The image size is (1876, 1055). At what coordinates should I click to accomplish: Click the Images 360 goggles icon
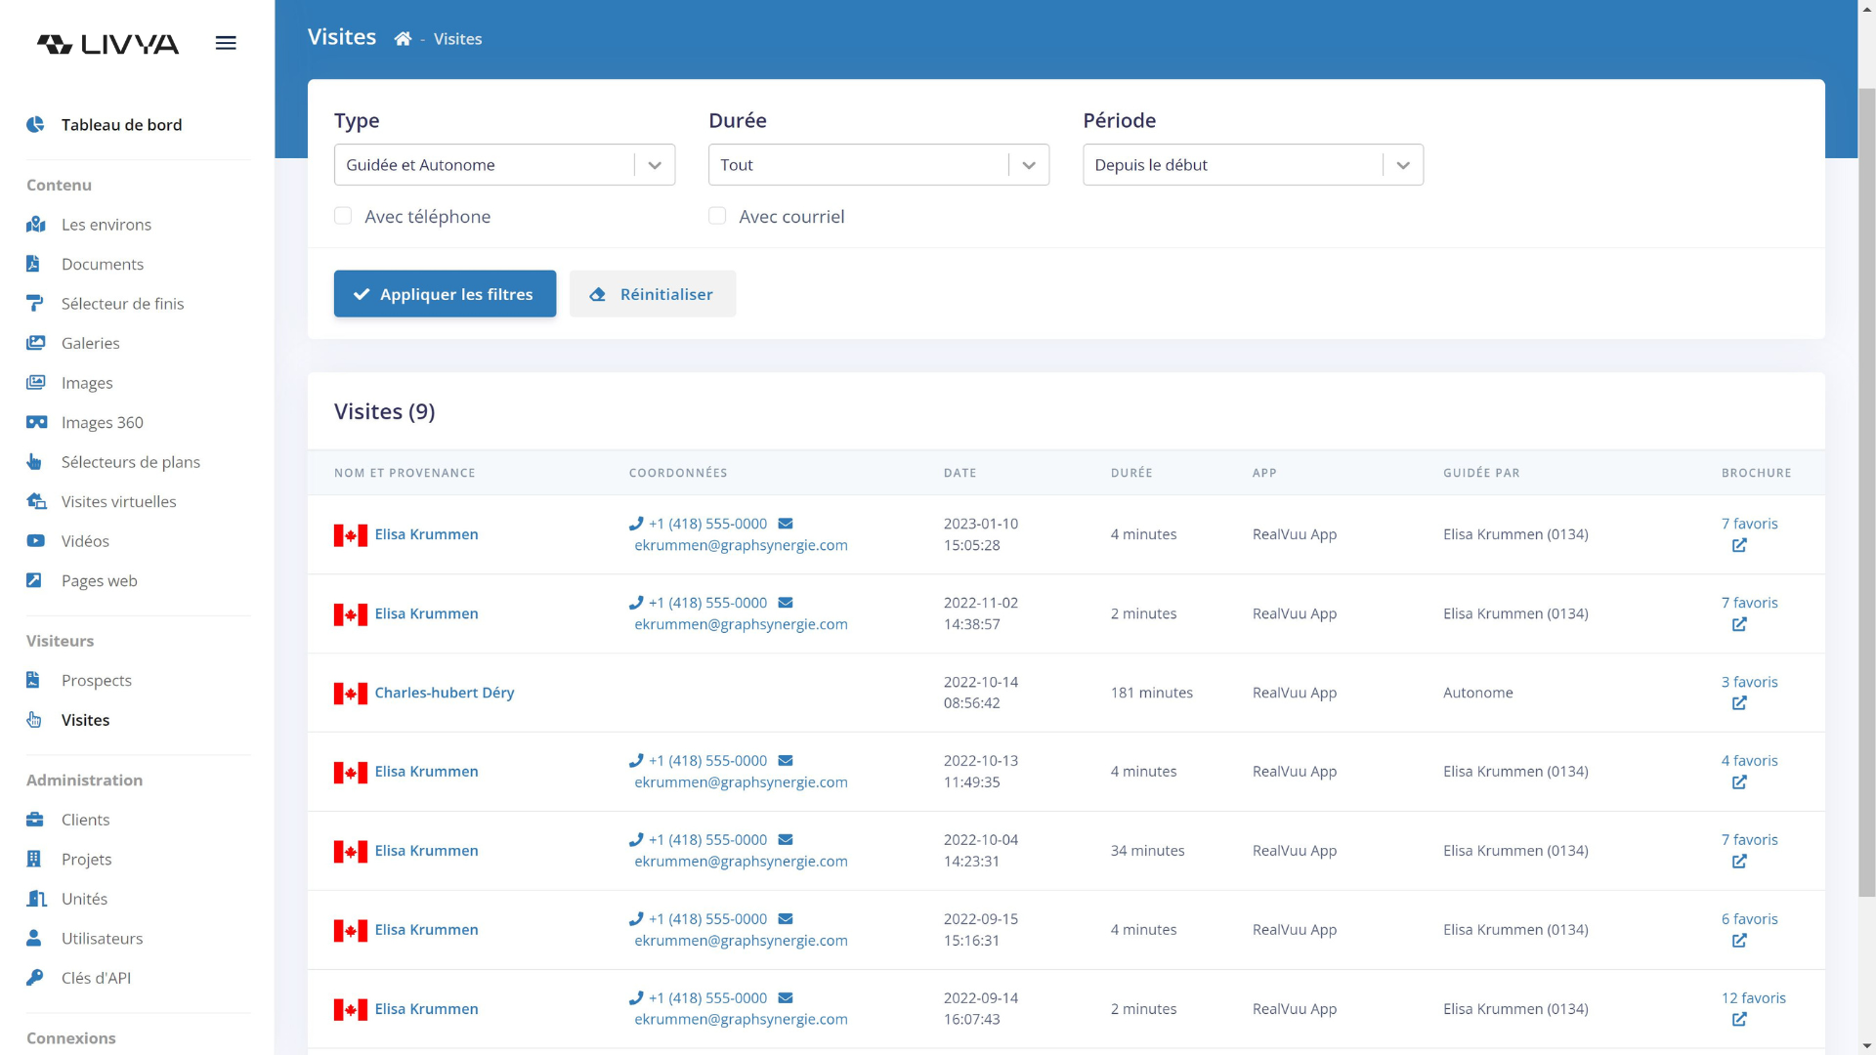pos(36,422)
